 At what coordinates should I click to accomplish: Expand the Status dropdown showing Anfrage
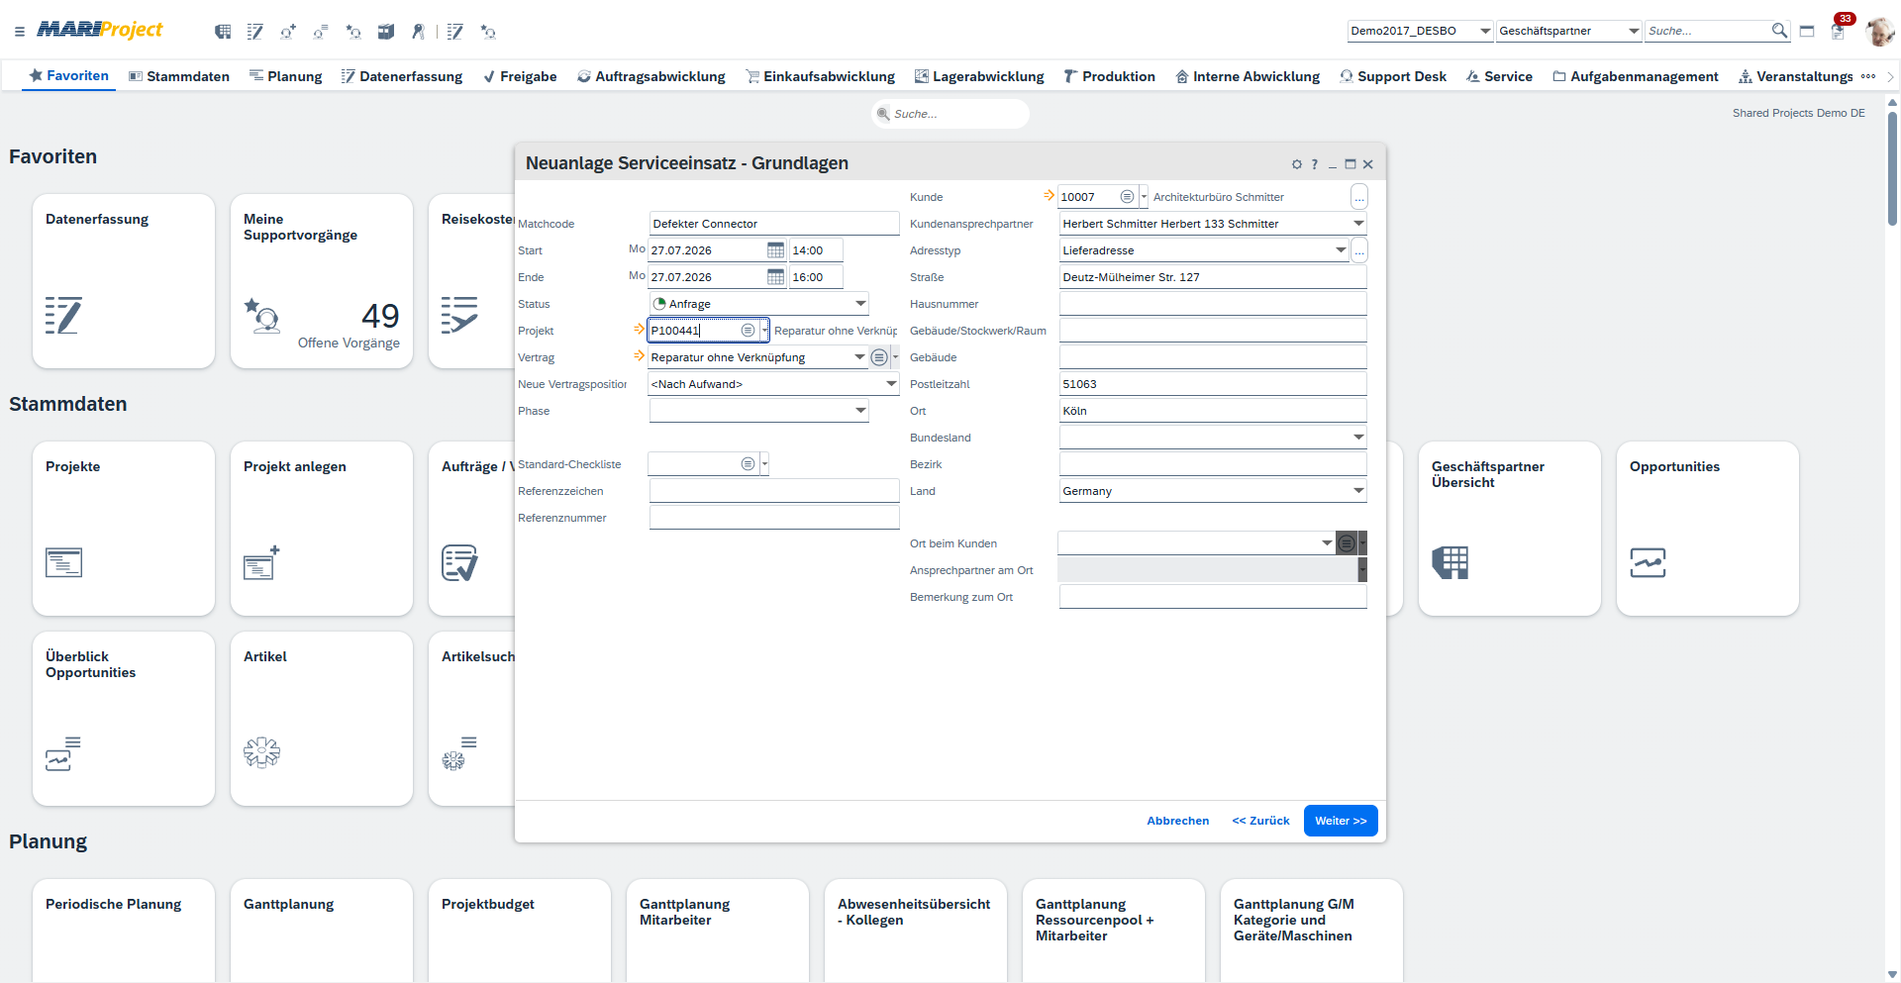click(860, 304)
